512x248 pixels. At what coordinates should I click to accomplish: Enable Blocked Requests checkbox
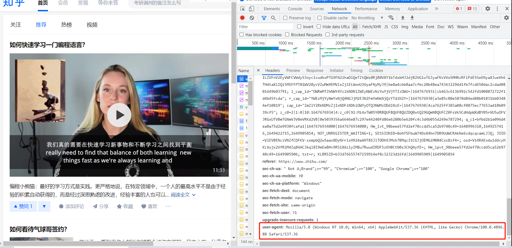point(287,35)
